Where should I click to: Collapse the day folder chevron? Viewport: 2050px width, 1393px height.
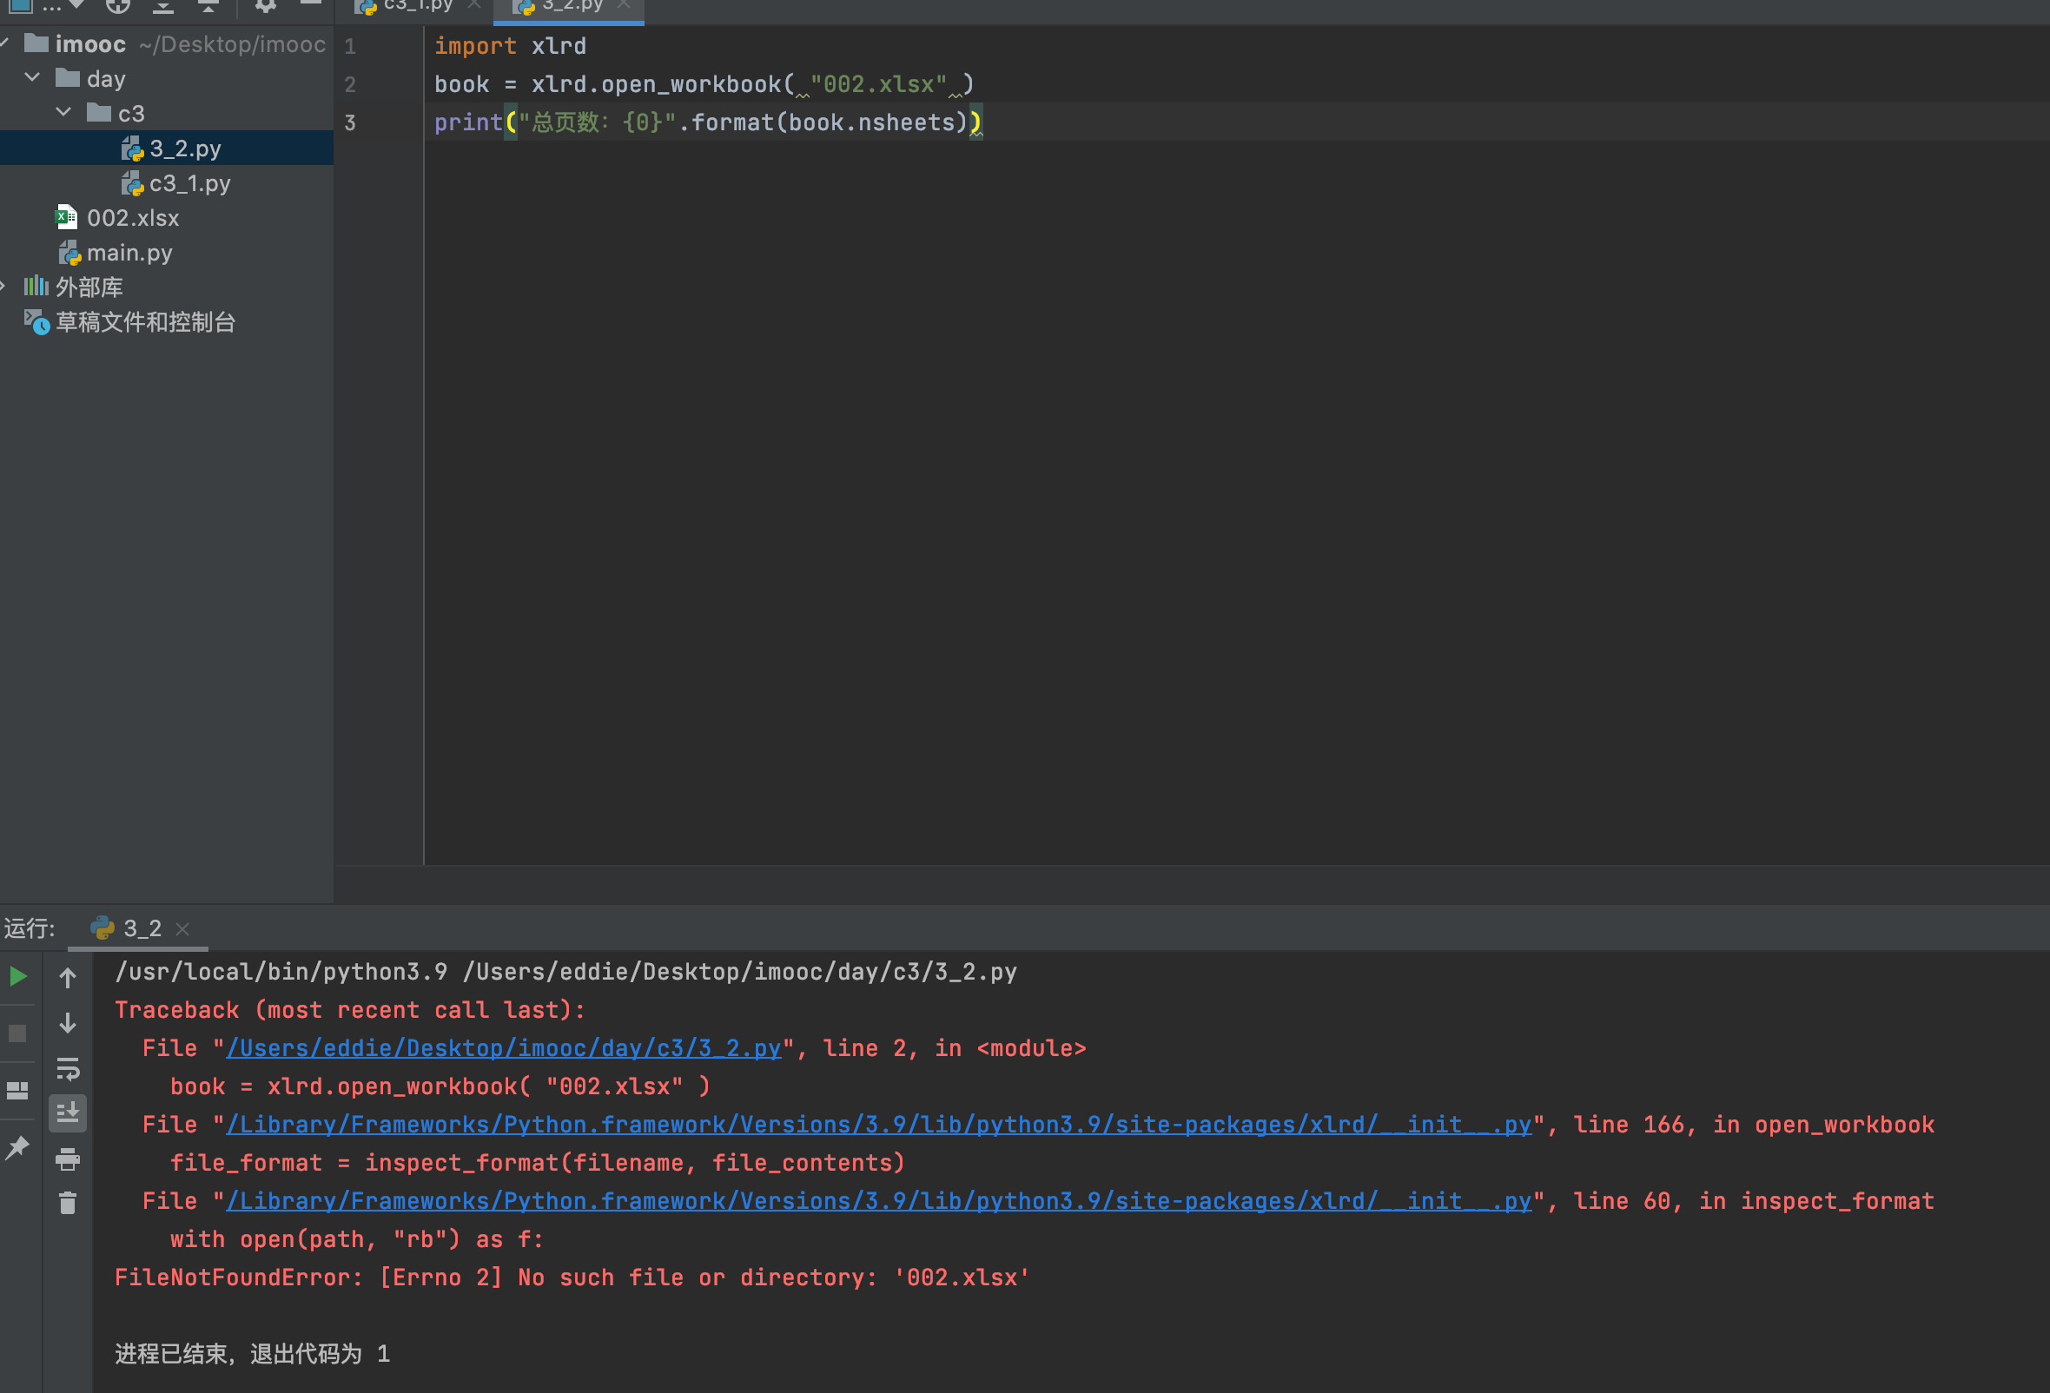33,77
